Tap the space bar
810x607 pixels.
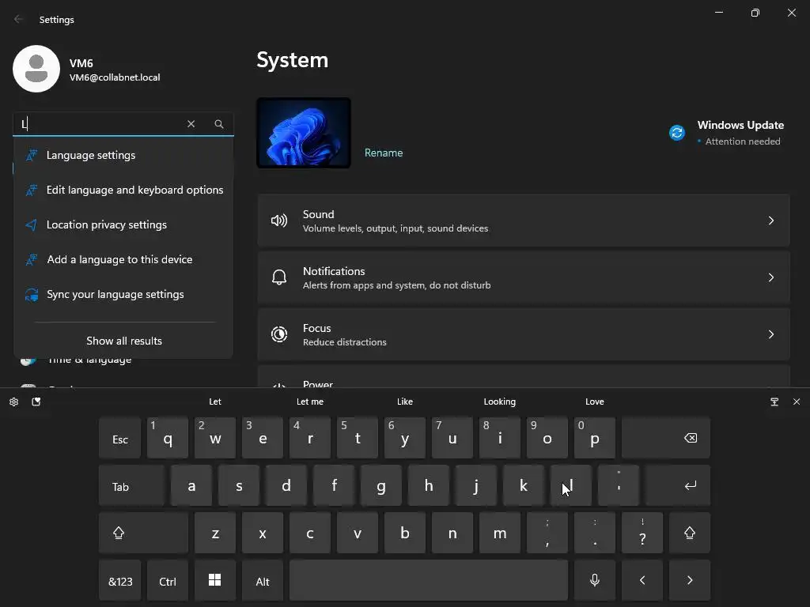(x=429, y=581)
